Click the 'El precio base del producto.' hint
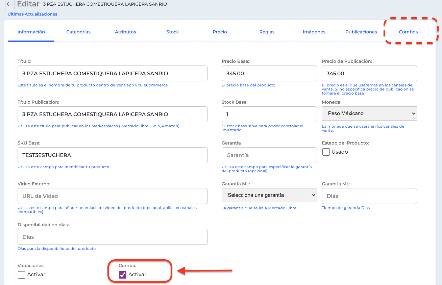The width and height of the screenshot is (442, 285). [249, 85]
